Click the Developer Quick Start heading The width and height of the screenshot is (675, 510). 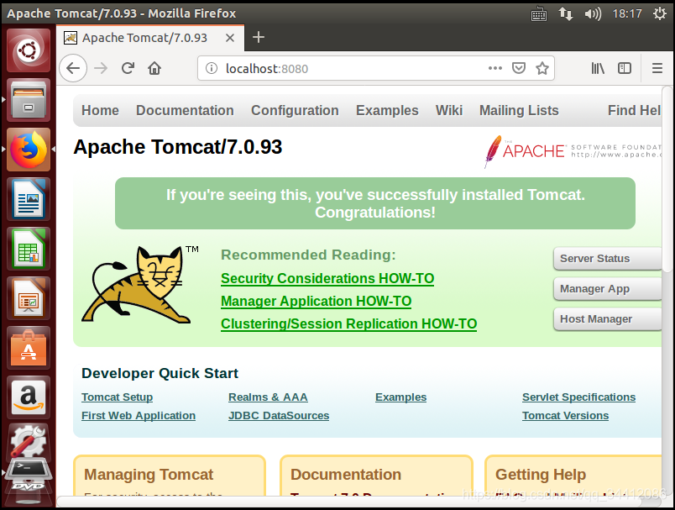click(x=160, y=373)
